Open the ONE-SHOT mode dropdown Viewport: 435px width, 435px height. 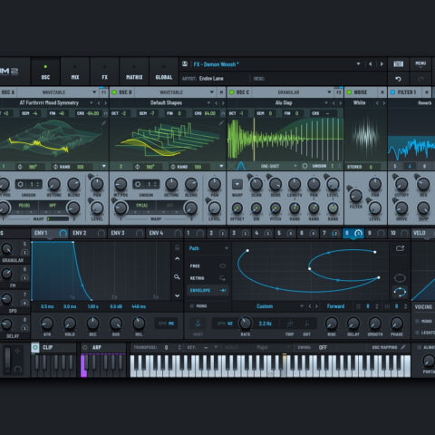tap(295, 166)
